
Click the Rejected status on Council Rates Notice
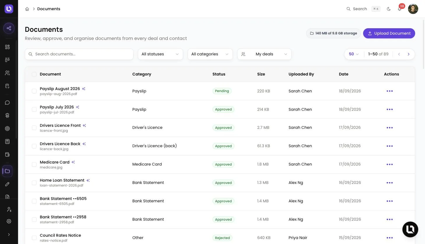pyautogui.click(x=222, y=238)
